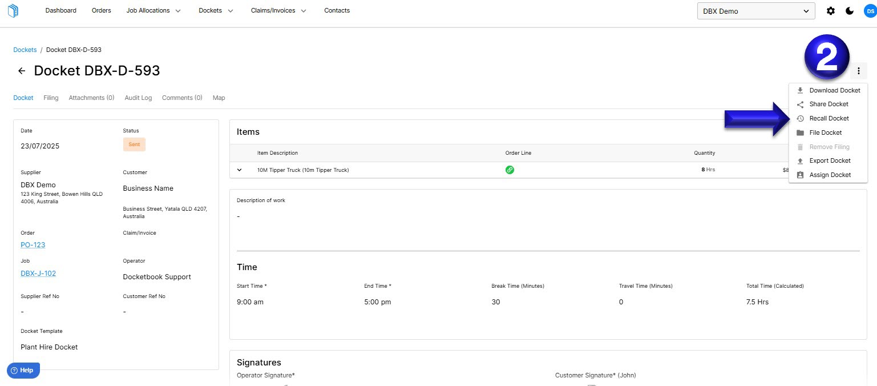Viewport: 877px width, 386px height.
Task: Open the DS user avatar menu
Action: click(870, 11)
